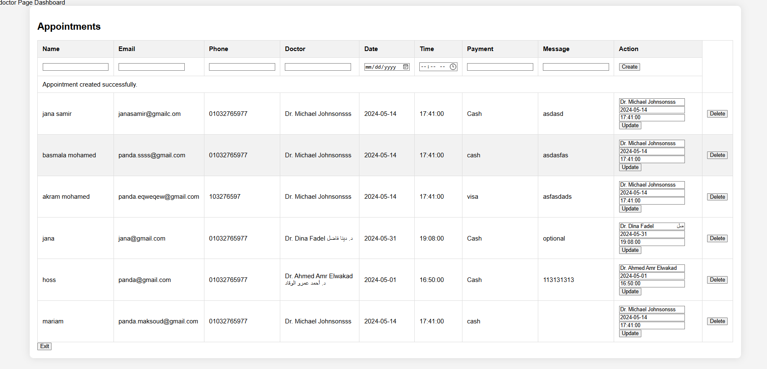Focus the new appointment Message field
The width and height of the screenshot is (767, 369).
576,67
